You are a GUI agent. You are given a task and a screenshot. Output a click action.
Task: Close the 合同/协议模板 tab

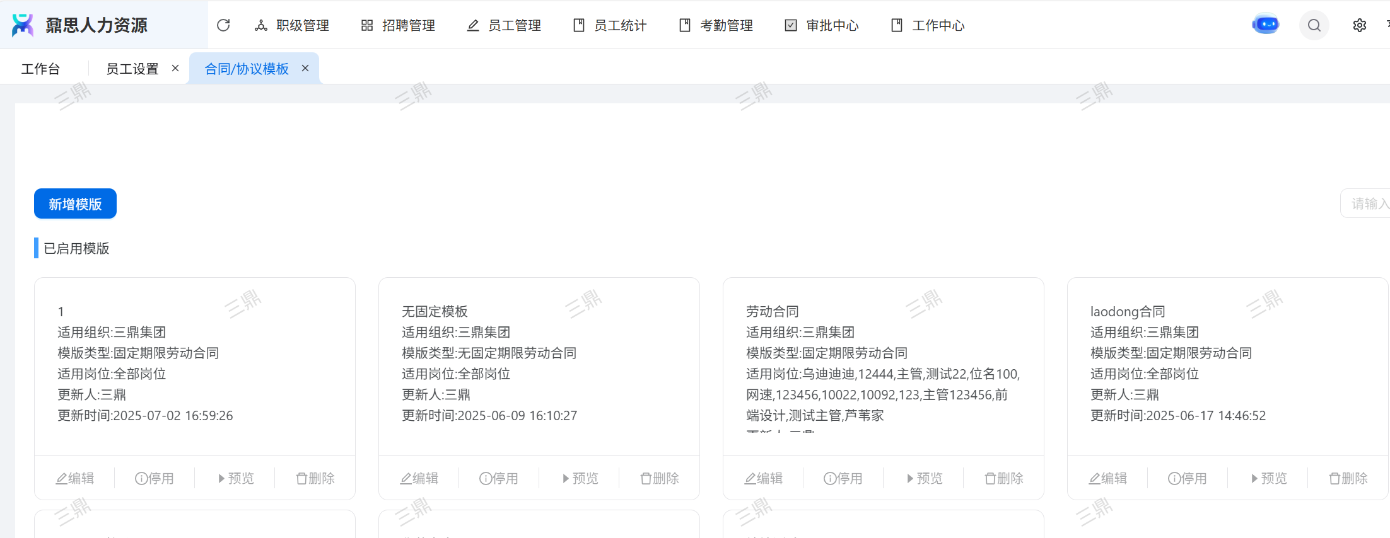point(305,68)
